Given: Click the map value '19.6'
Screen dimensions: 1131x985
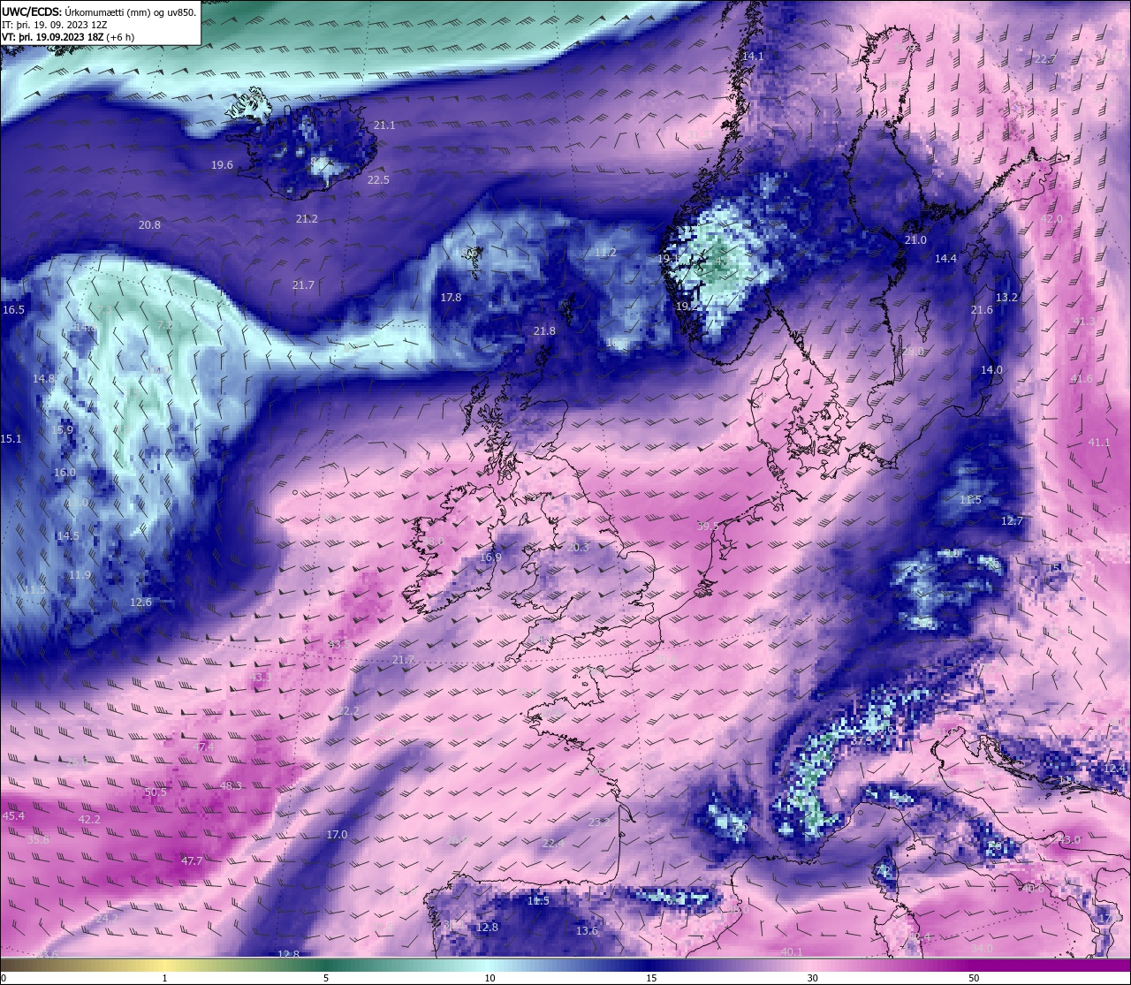Looking at the screenshot, I should click(222, 165).
